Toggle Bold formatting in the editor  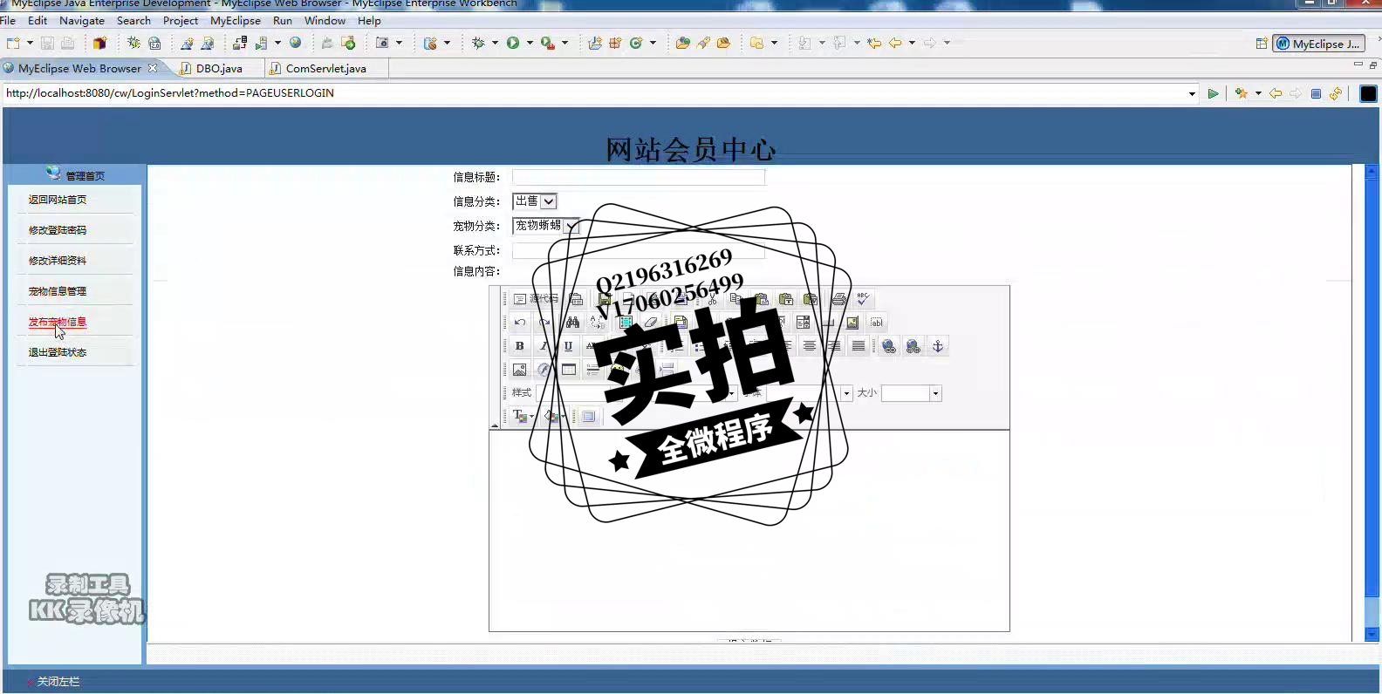(520, 346)
